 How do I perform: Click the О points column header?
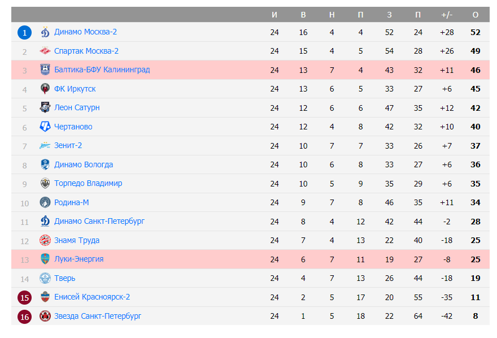tap(476, 15)
